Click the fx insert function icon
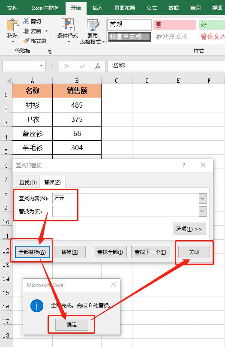The width and height of the screenshot is (225, 347). (x=97, y=66)
